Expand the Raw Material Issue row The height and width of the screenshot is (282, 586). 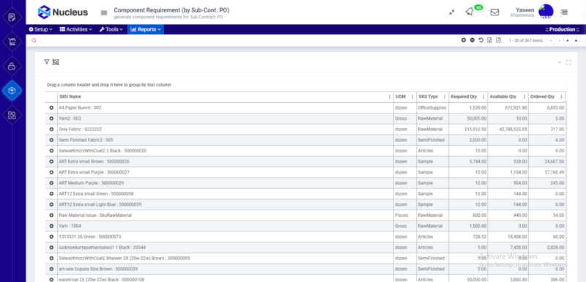point(51,215)
